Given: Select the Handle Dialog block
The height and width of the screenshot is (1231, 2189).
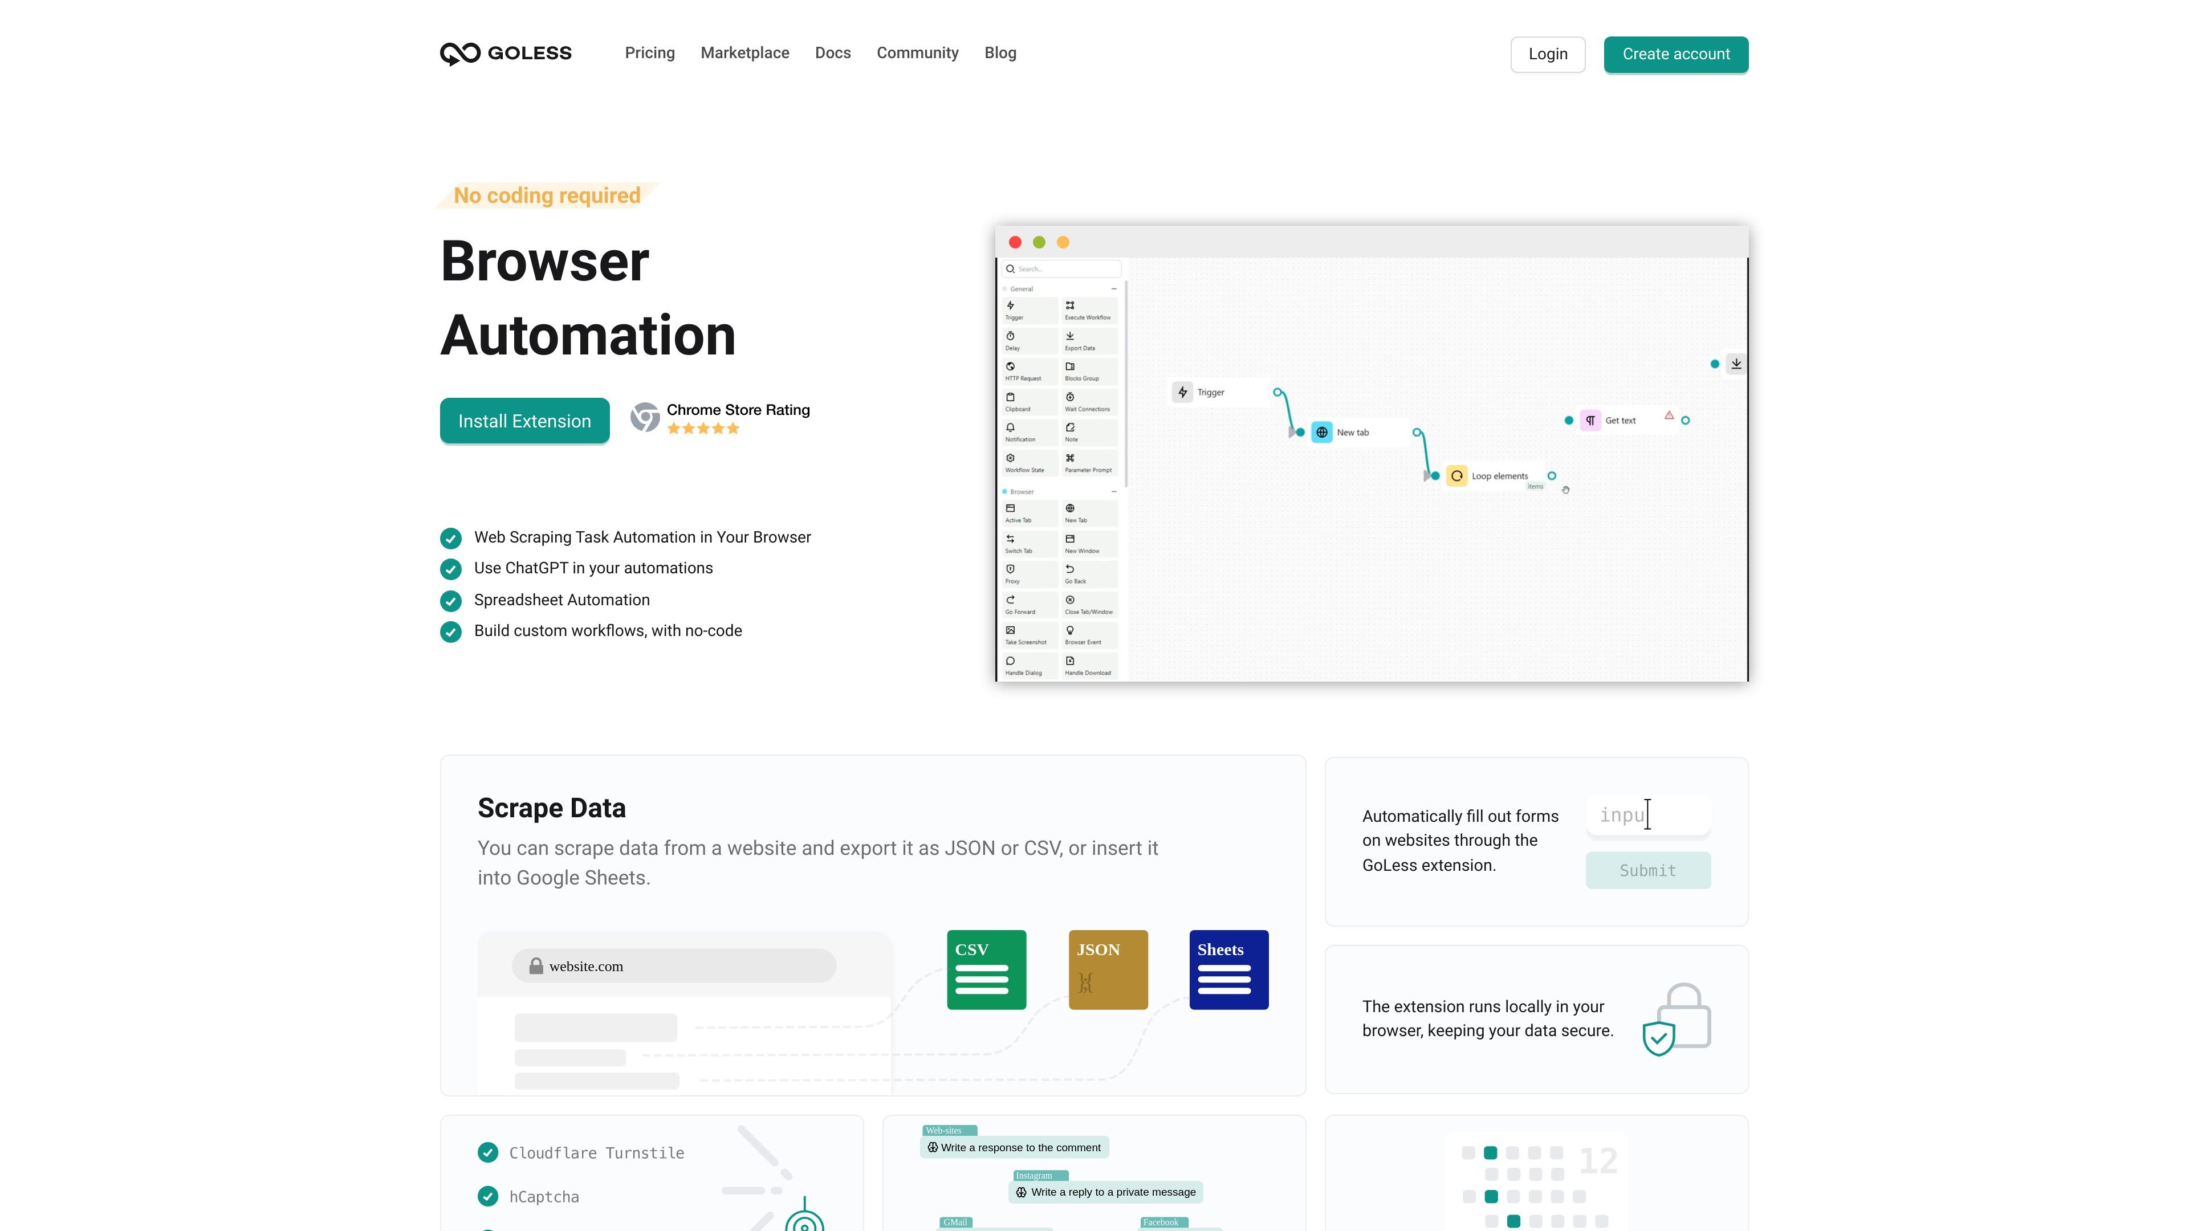Looking at the screenshot, I should [x=1030, y=666].
